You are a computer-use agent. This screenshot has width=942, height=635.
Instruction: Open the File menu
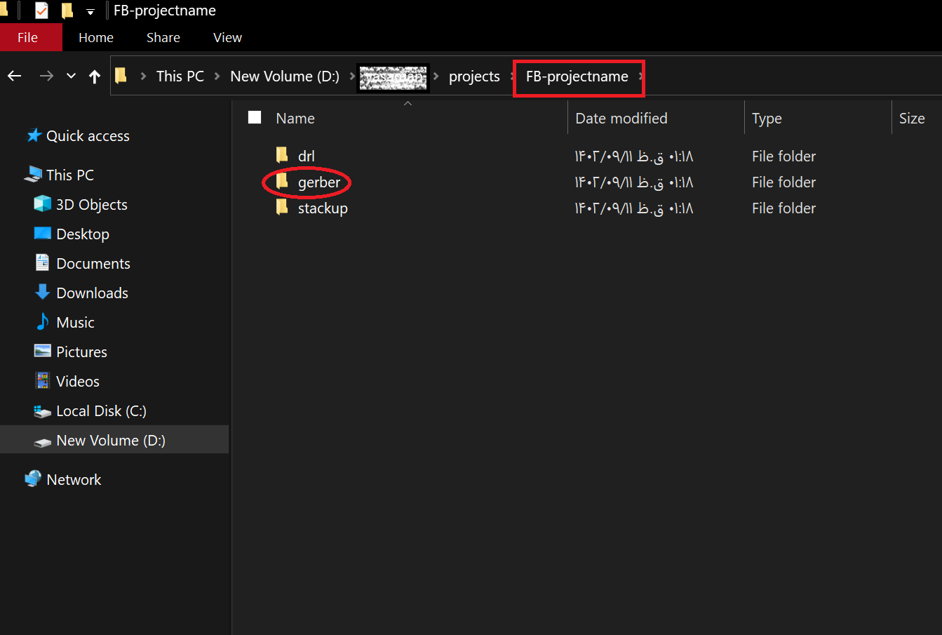point(28,38)
